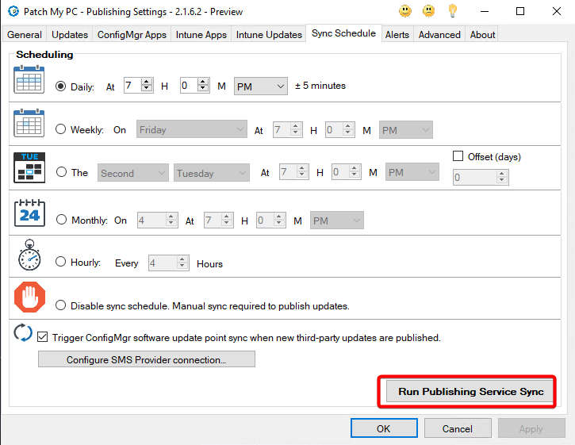Select the Daily schedule radio button
This screenshot has height=445, width=575.
(60, 86)
